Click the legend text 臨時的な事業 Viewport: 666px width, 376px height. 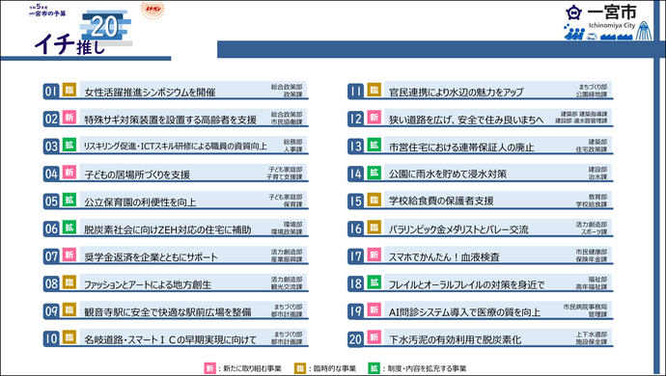[x=335, y=369]
